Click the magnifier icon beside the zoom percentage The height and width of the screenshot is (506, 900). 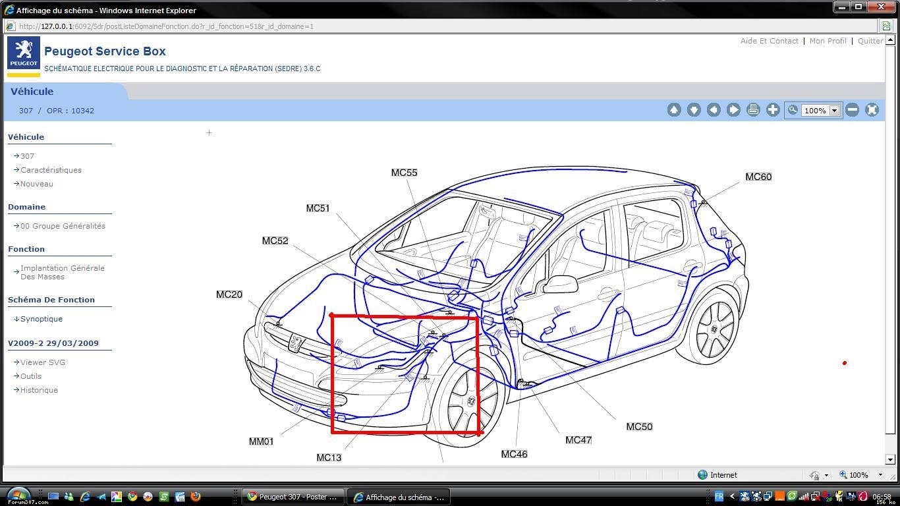click(x=793, y=110)
